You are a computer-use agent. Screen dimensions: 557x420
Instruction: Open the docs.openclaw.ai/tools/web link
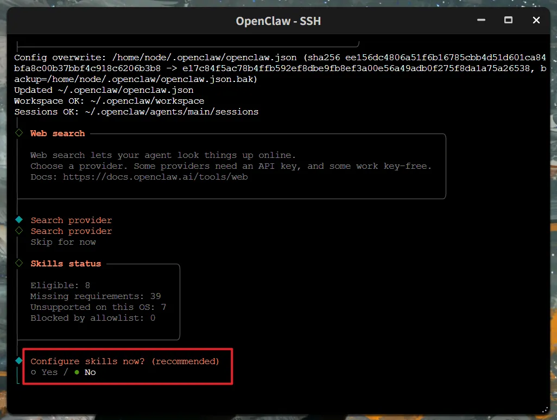point(155,177)
